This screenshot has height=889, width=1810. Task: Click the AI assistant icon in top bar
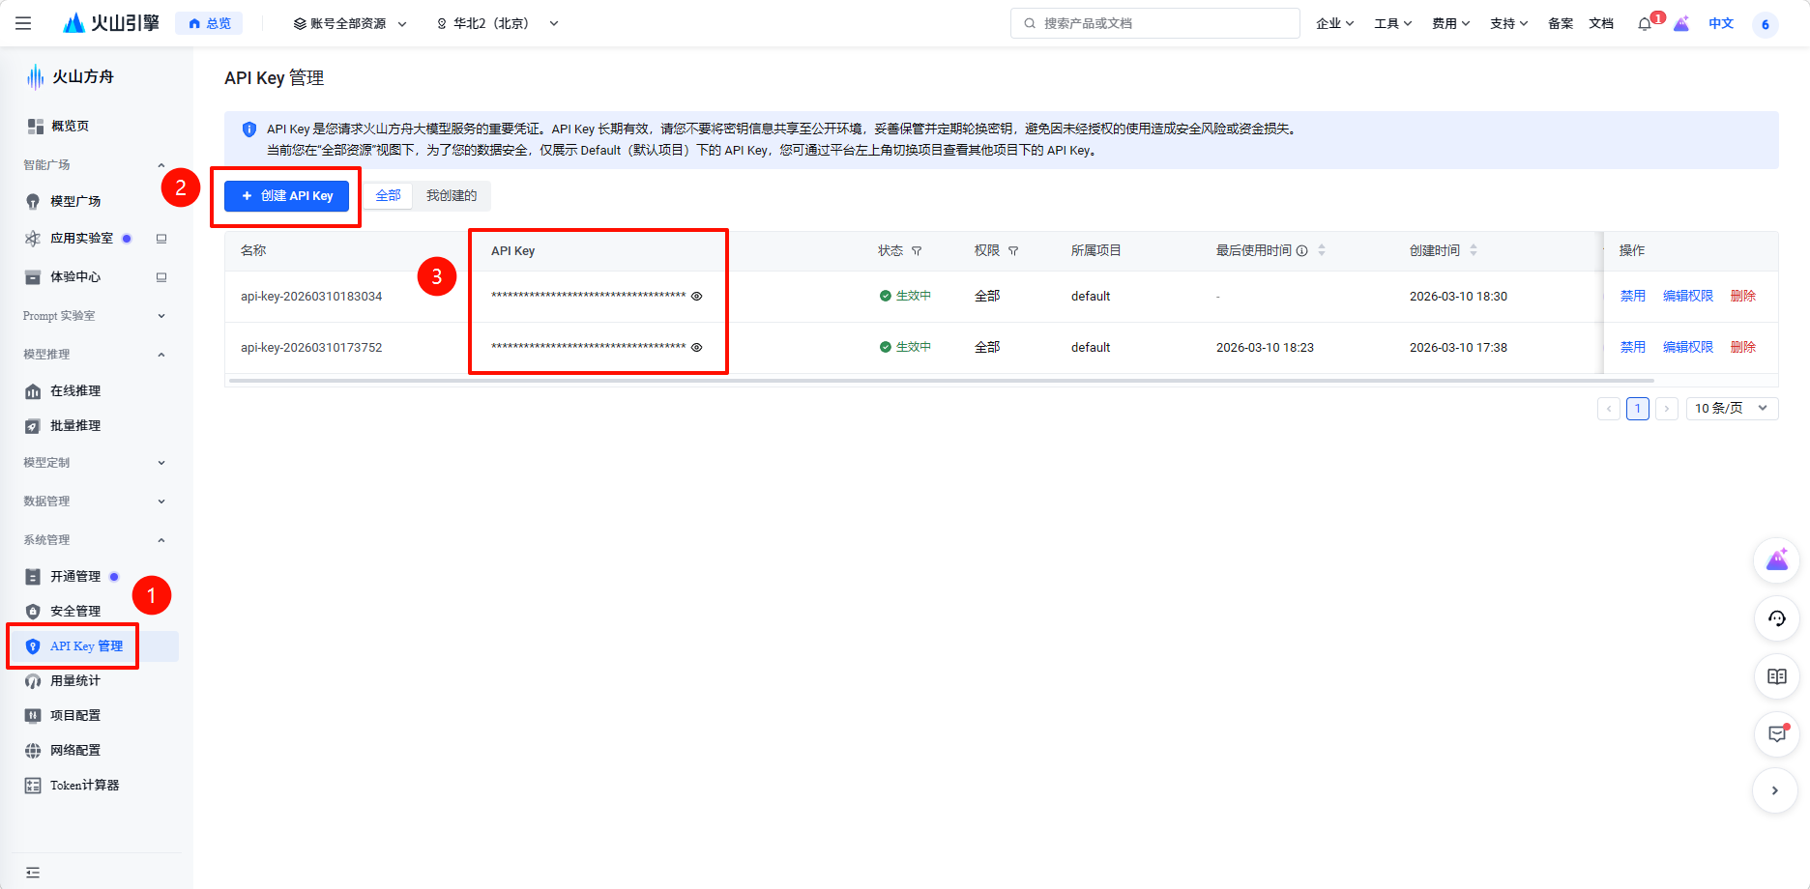1681,24
